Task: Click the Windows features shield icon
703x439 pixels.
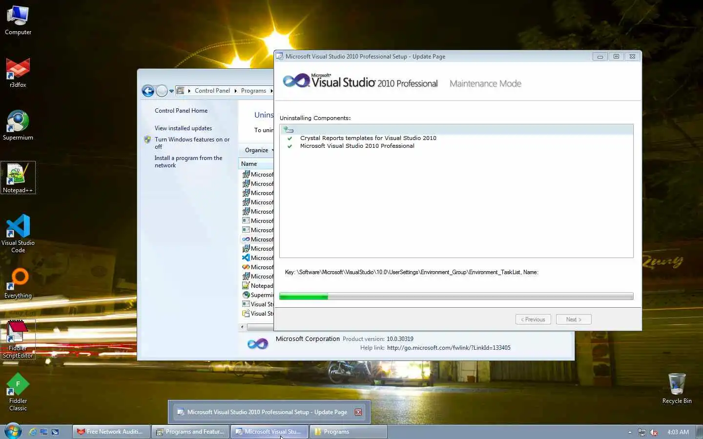Action: 147,140
